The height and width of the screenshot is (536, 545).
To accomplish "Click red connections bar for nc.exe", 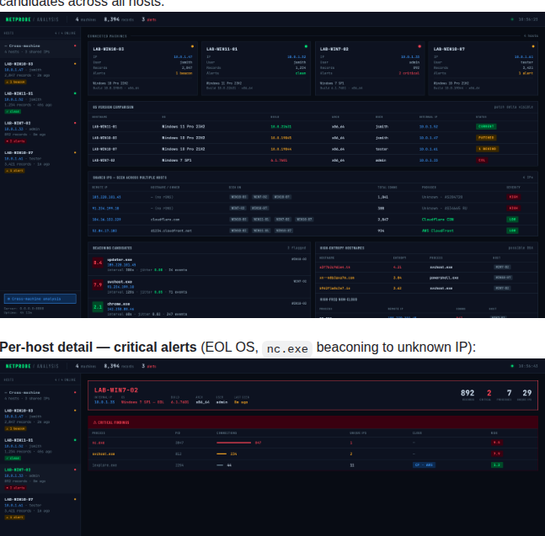I will point(233,443).
